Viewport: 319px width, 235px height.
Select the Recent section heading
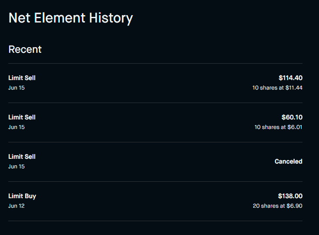25,49
